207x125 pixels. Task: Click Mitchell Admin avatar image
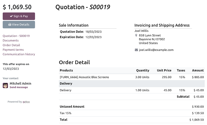click(x=5, y=86)
